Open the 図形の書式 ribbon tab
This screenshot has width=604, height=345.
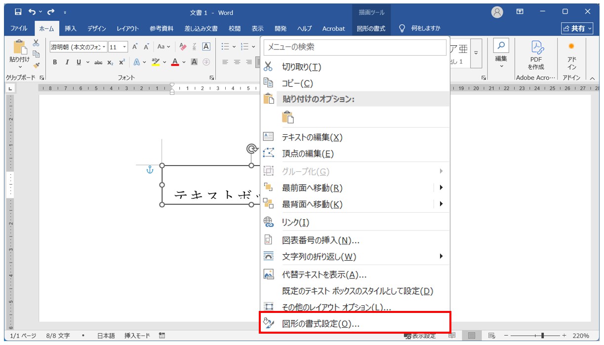[x=371, y=29]
